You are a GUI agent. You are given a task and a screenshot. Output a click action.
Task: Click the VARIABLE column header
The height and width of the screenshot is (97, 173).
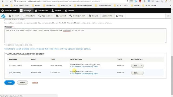point(13,59)
